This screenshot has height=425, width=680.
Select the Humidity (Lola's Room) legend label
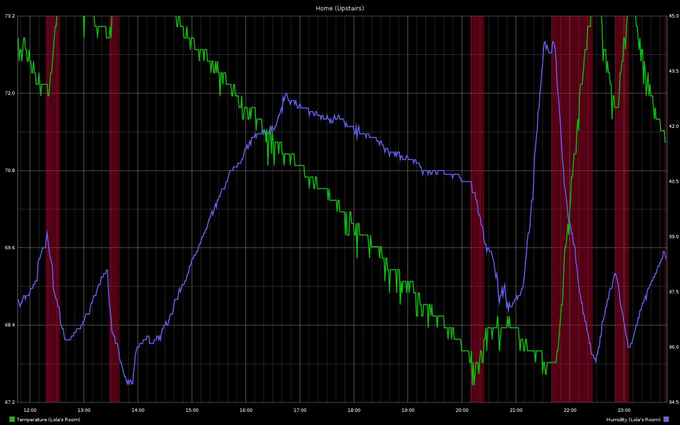(633, 419)
